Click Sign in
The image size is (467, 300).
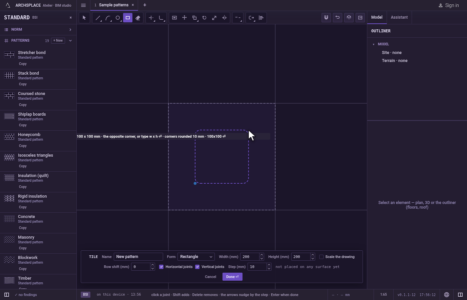(449, 5)
